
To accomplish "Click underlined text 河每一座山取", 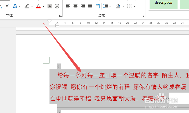I will 99,75.
